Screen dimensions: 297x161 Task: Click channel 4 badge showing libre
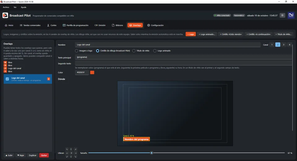coord(5,63)
